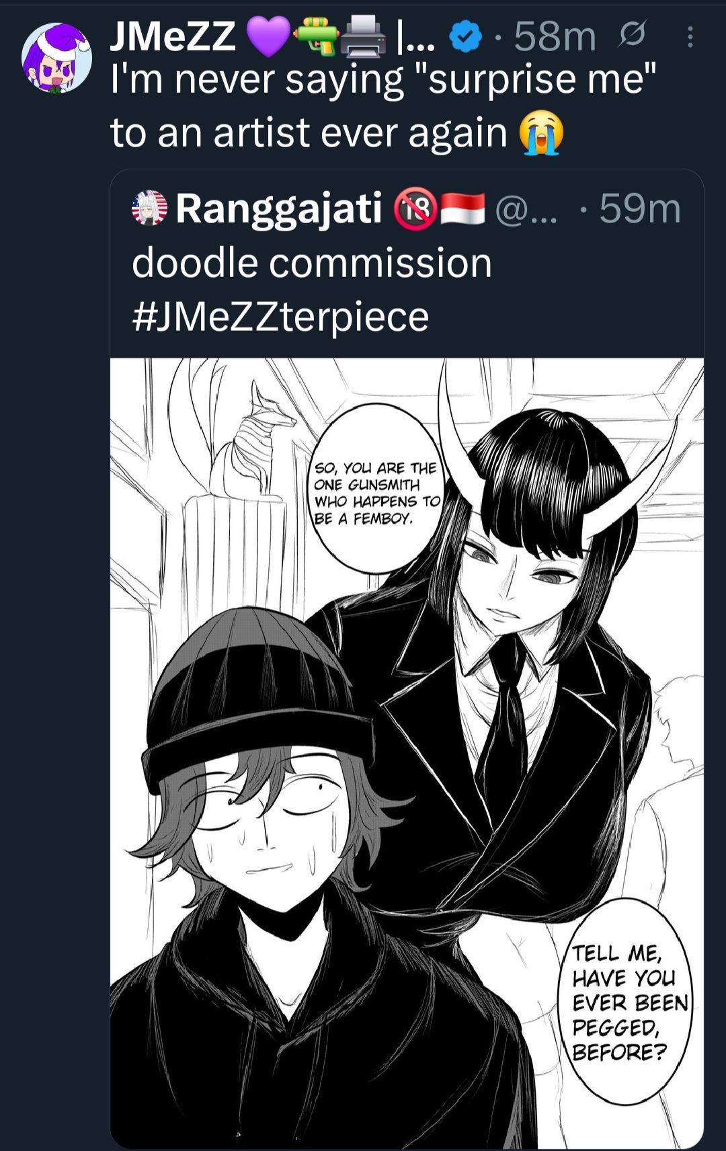The height and width of the screenshot is (1151, 726).
Task: Tap the truncated @ handle of Ranggajati
Action: (x=526, y=210)
